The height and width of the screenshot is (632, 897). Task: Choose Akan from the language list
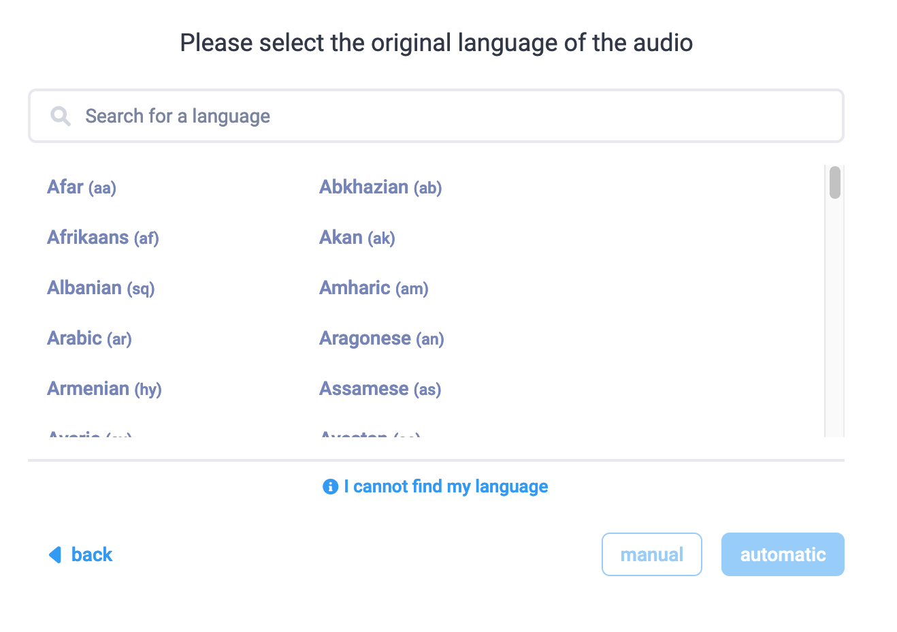357,237
